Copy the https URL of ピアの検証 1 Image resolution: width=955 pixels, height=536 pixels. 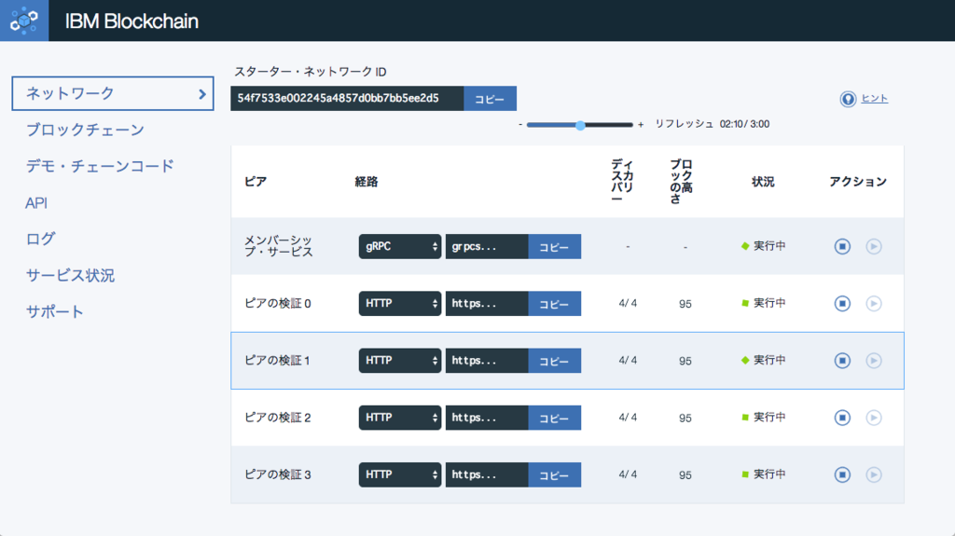click(554, 361)
